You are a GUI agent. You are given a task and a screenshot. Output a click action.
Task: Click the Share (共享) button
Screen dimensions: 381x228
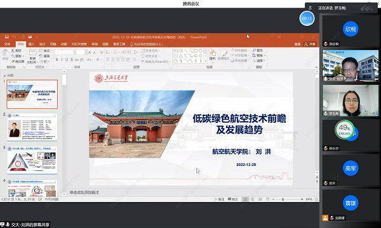point(311,44)
